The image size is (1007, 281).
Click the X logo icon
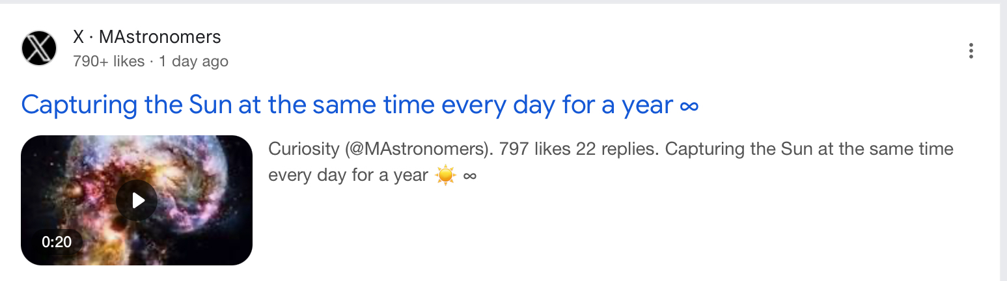tap(39, 49)
